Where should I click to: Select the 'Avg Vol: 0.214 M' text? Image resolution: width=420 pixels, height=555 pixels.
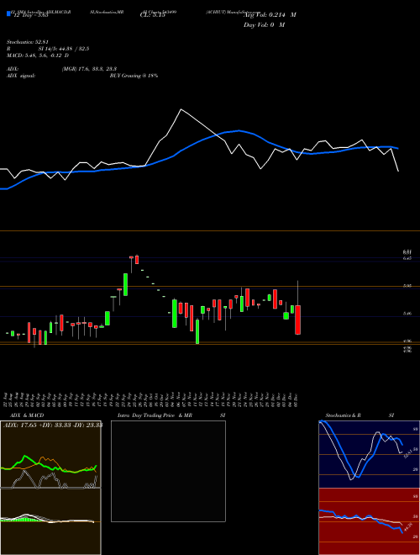click(270, 15)
